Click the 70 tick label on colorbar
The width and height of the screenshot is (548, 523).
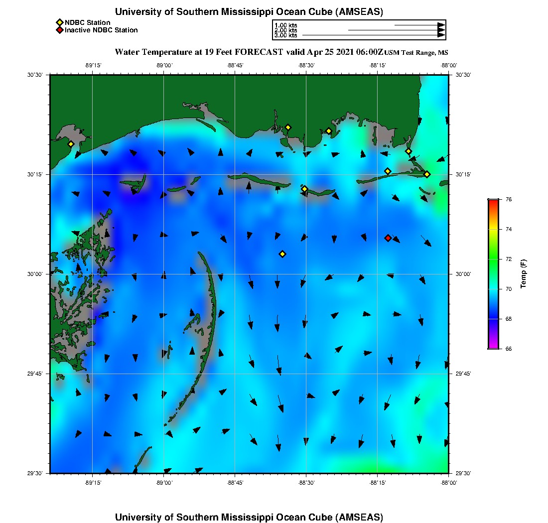(509, 289)
